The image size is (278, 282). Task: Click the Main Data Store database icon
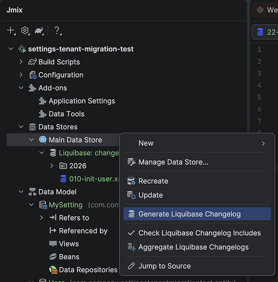[x=43, y=140]
